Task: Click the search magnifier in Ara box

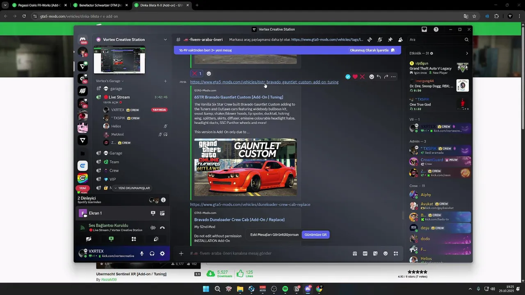Action: click(466, 40)
